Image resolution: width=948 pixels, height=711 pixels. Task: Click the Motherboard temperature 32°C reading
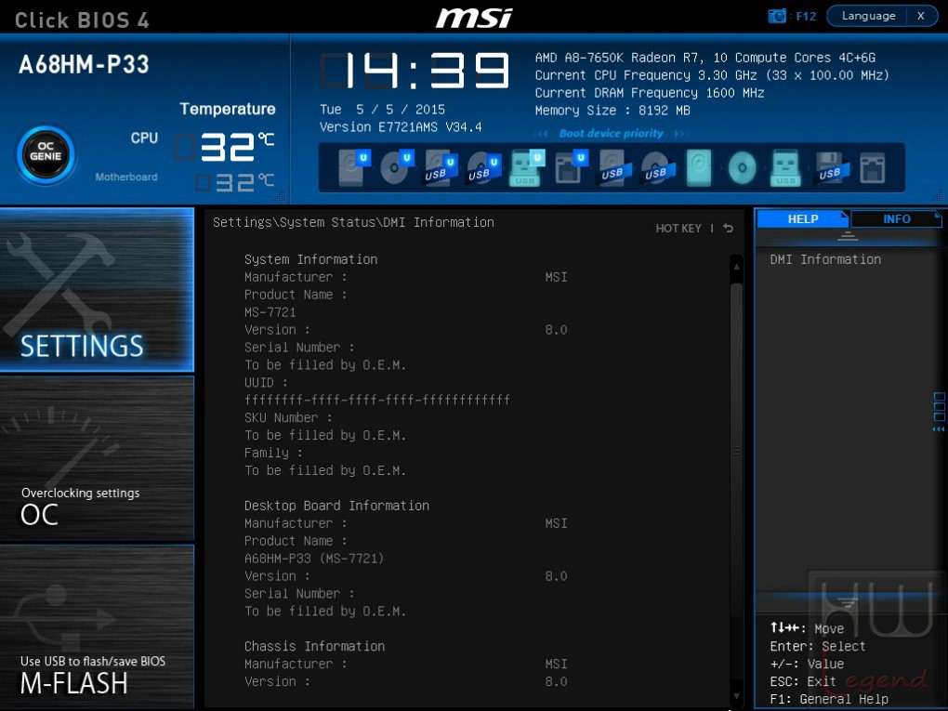tap(234, 182)
